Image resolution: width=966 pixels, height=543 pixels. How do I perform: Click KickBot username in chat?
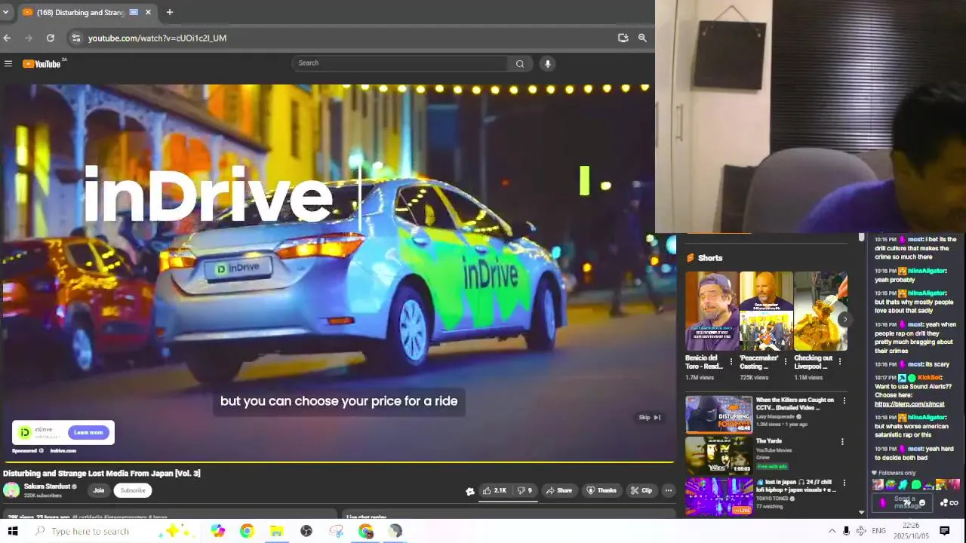(x=929, y=378)
